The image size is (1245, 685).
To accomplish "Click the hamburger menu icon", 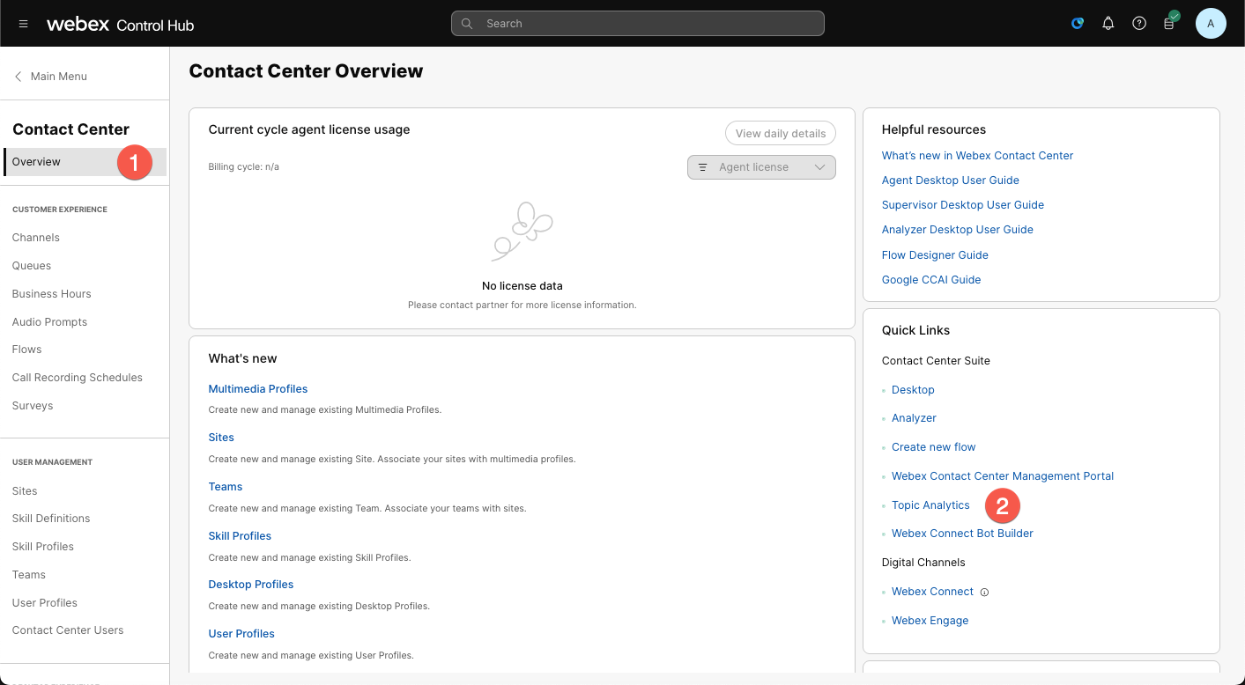I will 24,24.
